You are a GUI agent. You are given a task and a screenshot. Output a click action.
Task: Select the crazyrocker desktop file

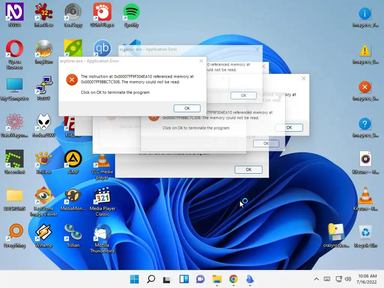pyautogui.click(x=336, y=235)
